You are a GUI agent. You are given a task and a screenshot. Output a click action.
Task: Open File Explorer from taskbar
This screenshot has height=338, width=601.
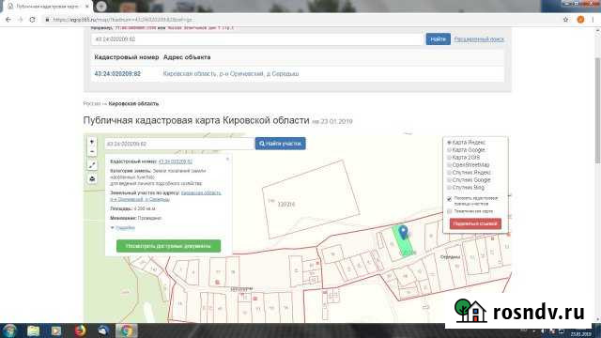pyautogui.click(x=34, y=330)
